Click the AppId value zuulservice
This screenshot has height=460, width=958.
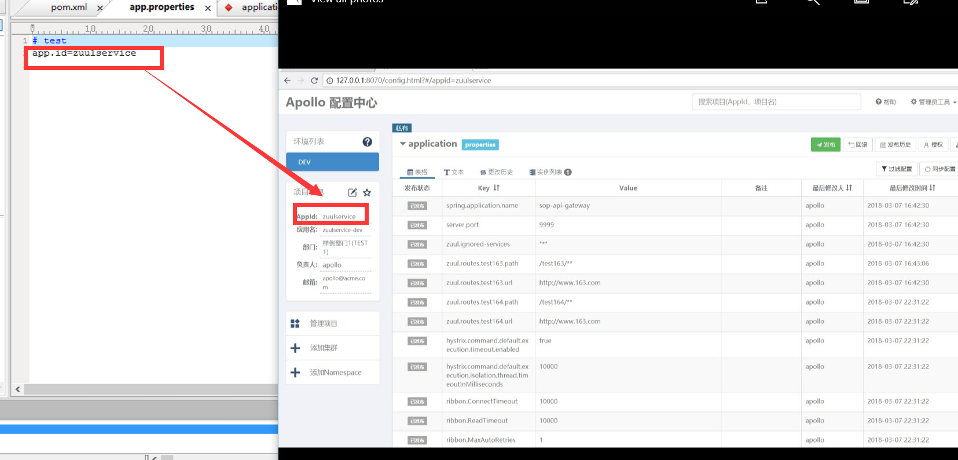coord(339,217)
